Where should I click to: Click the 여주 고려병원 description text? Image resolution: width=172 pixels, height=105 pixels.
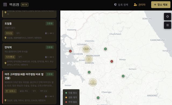(29, 84)
